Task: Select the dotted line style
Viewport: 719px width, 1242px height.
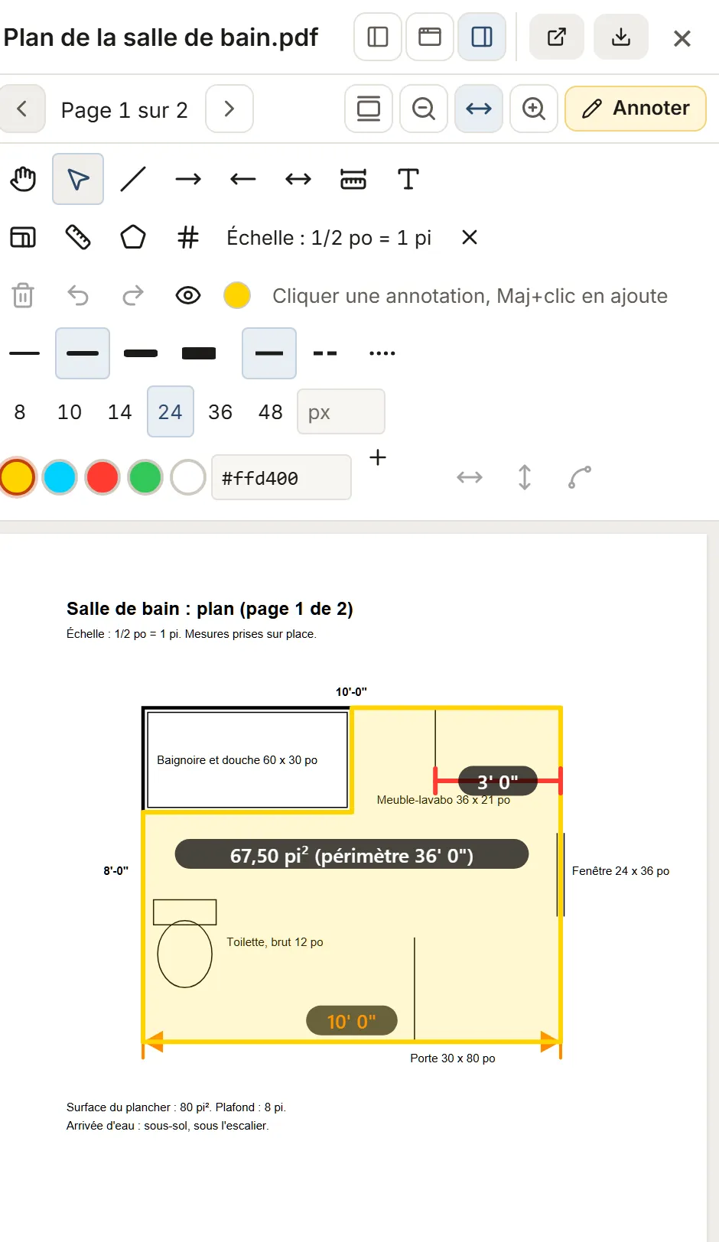Action: 382,353
